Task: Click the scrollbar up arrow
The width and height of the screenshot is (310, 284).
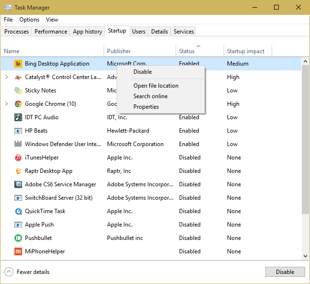Action: [x=306, y=62]
